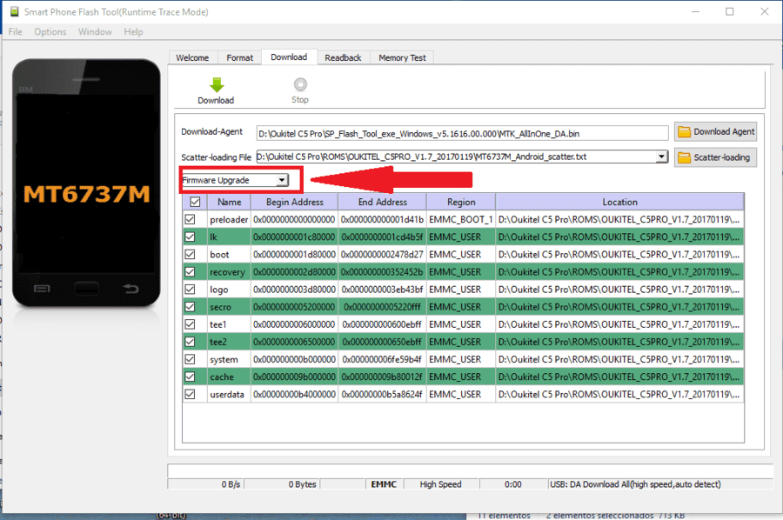Uncheck the preloader partition checkbox
Image resolution: width=783 pixels, height=520 pixels.
pos(190,220)
